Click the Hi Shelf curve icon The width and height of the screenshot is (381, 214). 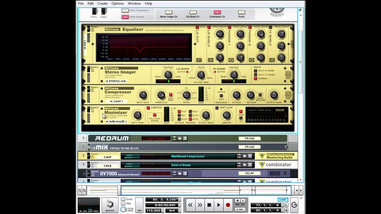[272, 60]
